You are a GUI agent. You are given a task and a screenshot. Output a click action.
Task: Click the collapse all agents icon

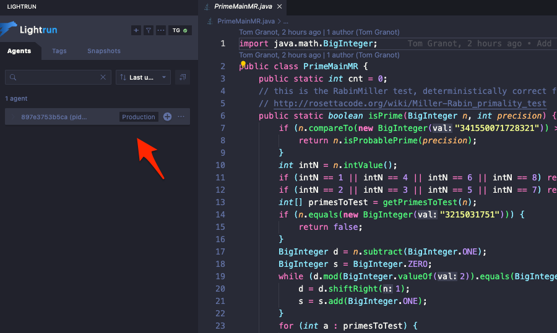coord(183,77)
